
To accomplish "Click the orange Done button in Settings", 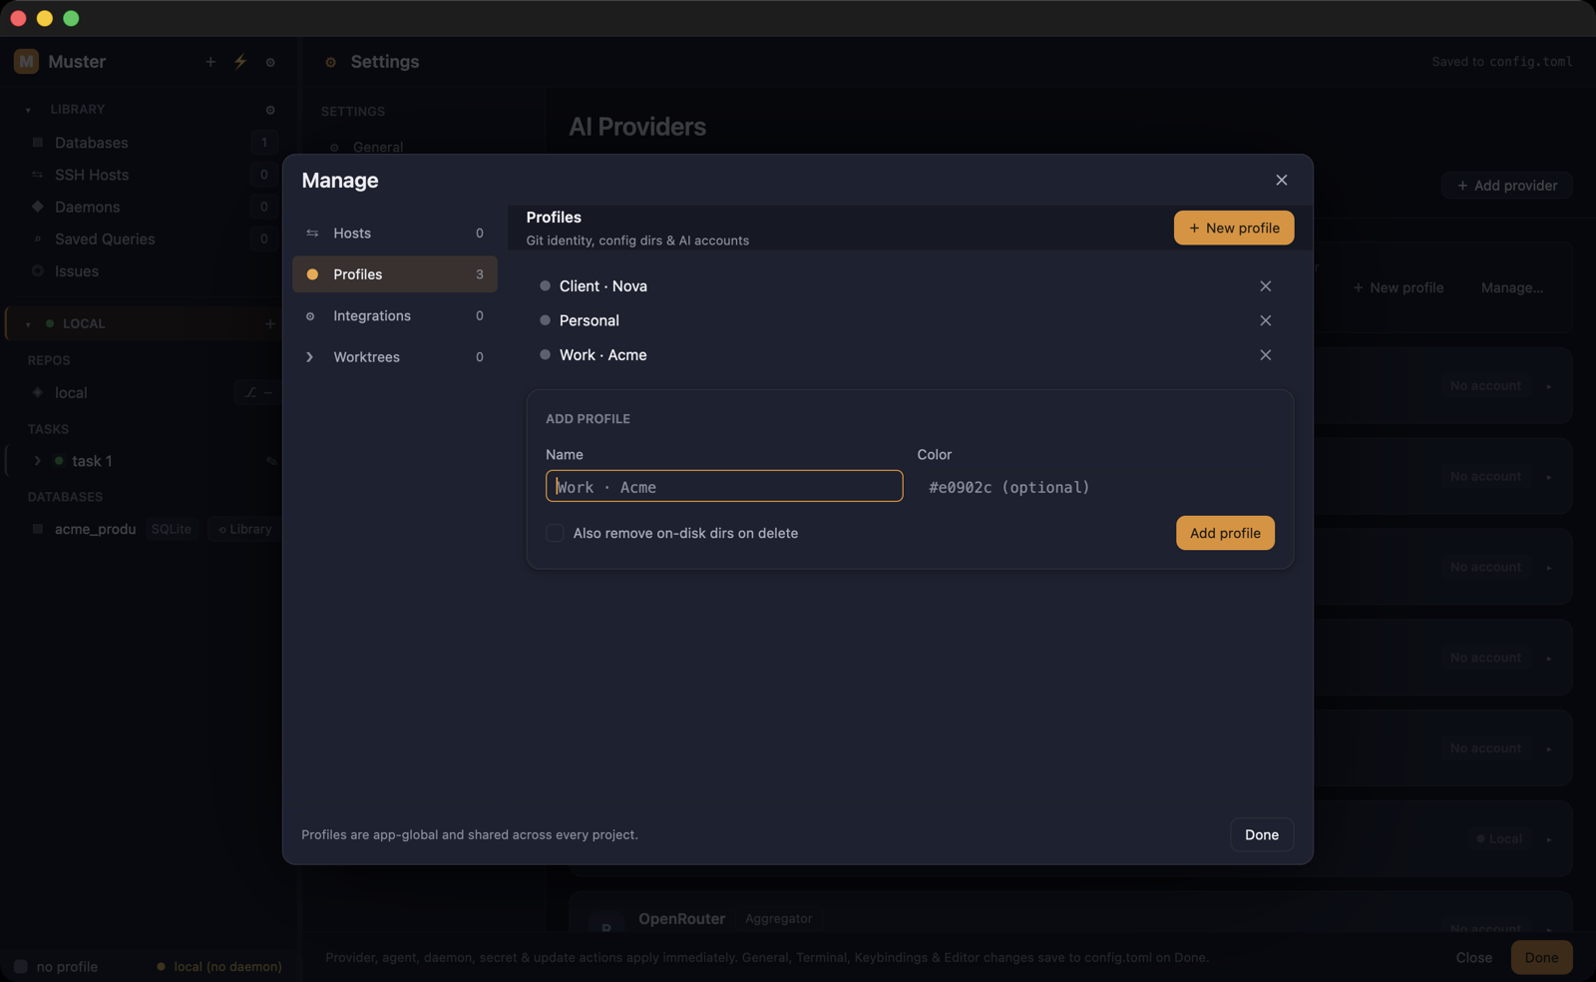I will pyautogui.click(x=1541, y=957).
